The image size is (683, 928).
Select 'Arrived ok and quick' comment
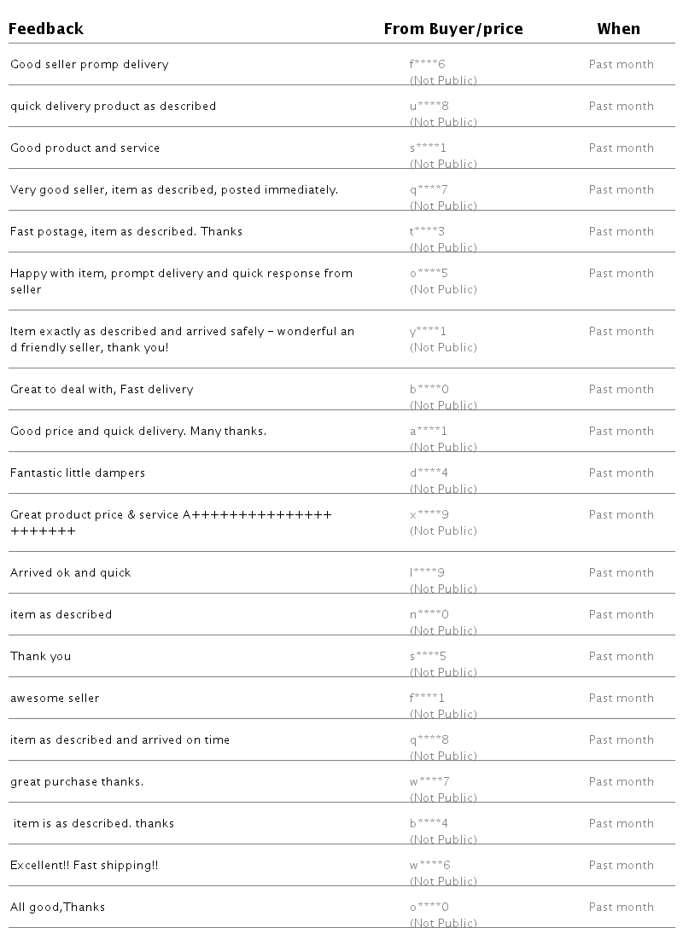pos(71,573)
